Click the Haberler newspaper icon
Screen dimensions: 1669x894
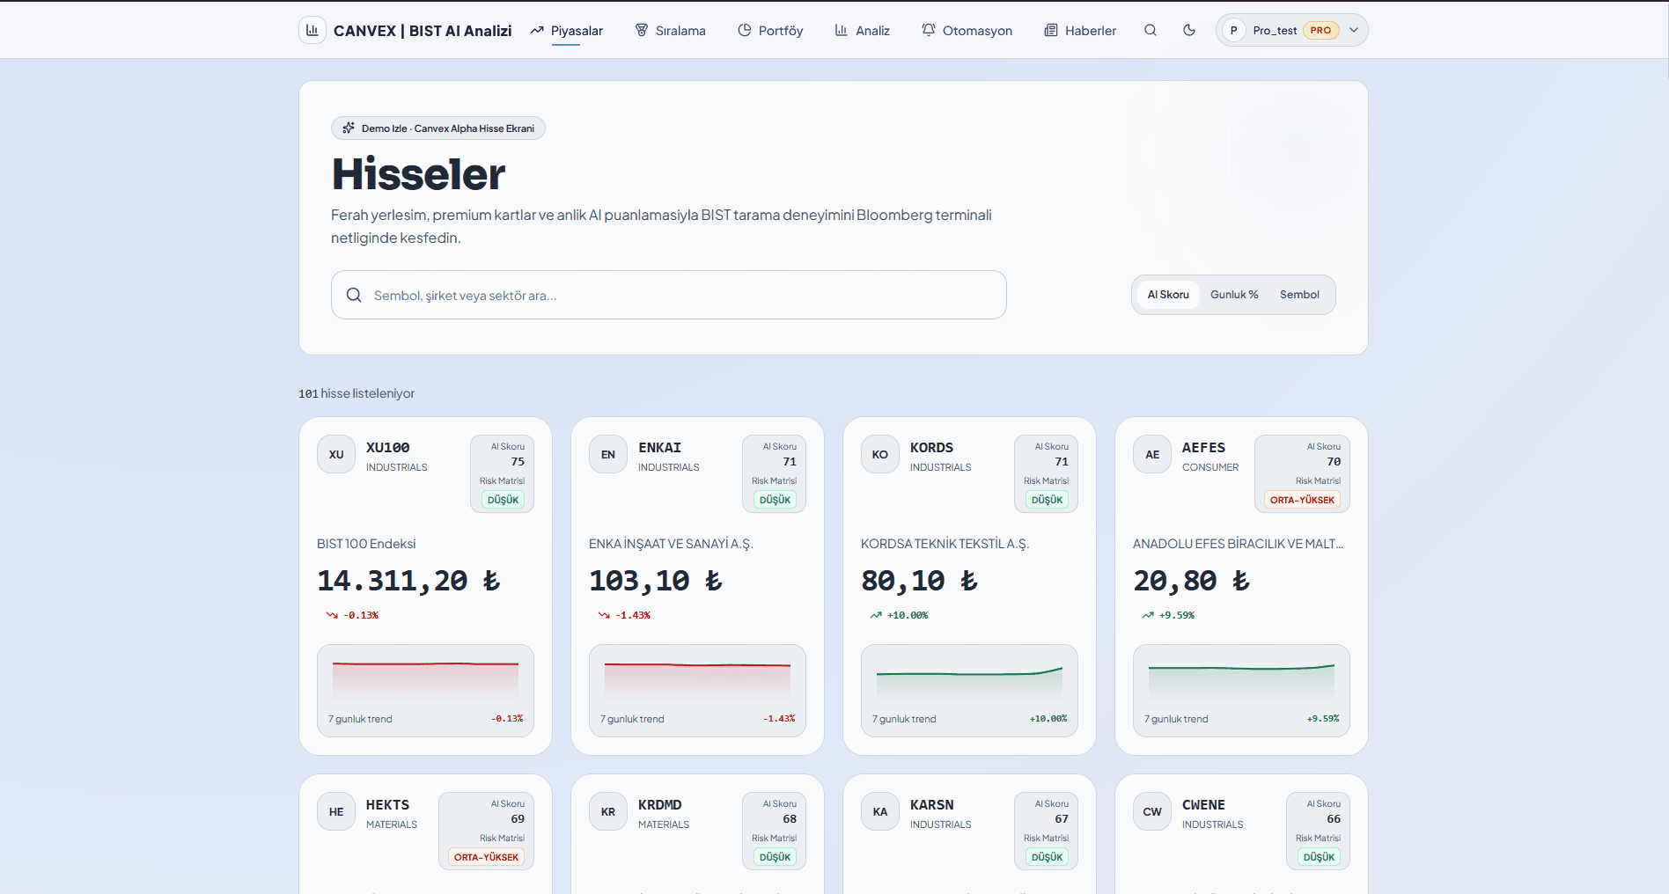pos(1051,30)
